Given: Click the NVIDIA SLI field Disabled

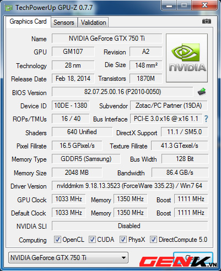Looking at the screenshot, I should 130,226.
